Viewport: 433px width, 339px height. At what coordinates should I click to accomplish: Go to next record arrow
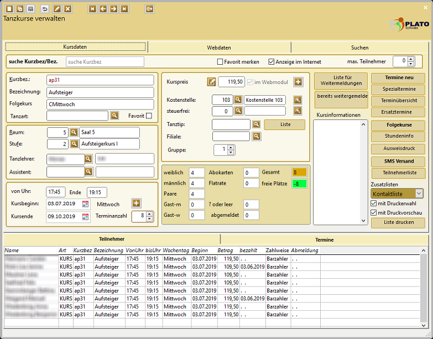[x=113, y=9]
